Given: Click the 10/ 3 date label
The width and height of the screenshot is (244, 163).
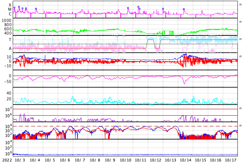Looking at the screenshot, I should tap(20, 160).
